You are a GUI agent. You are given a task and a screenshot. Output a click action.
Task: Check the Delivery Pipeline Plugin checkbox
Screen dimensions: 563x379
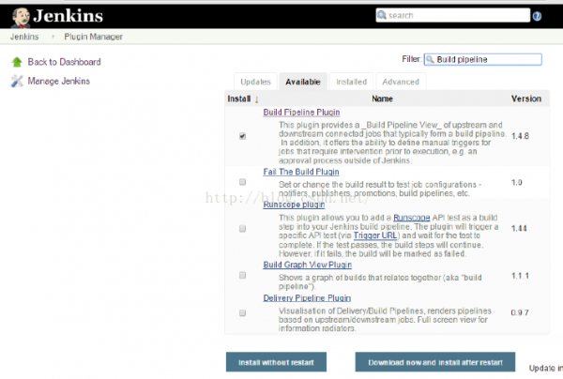(243, 313)
